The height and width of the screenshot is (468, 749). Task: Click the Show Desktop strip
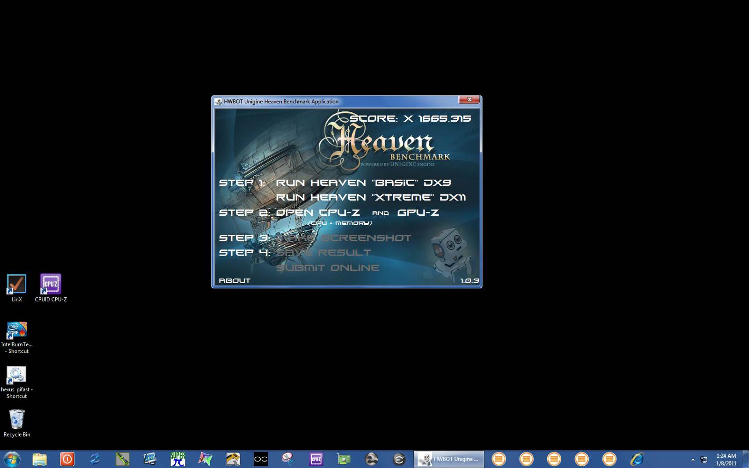[x=745, y=459]
